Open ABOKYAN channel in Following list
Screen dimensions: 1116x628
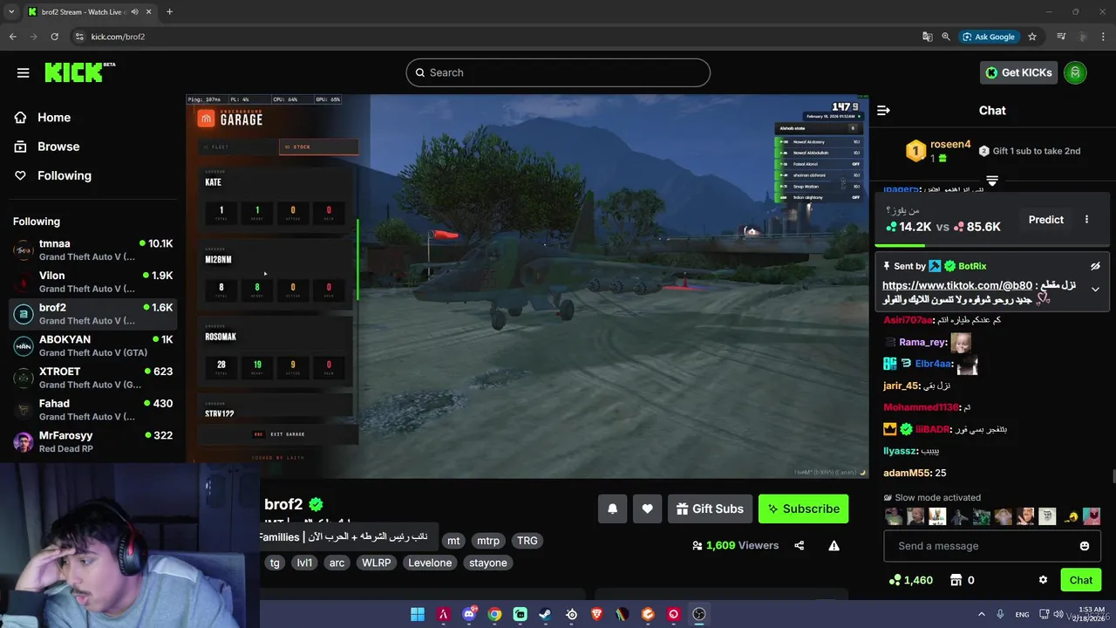[x=93, y=345]
